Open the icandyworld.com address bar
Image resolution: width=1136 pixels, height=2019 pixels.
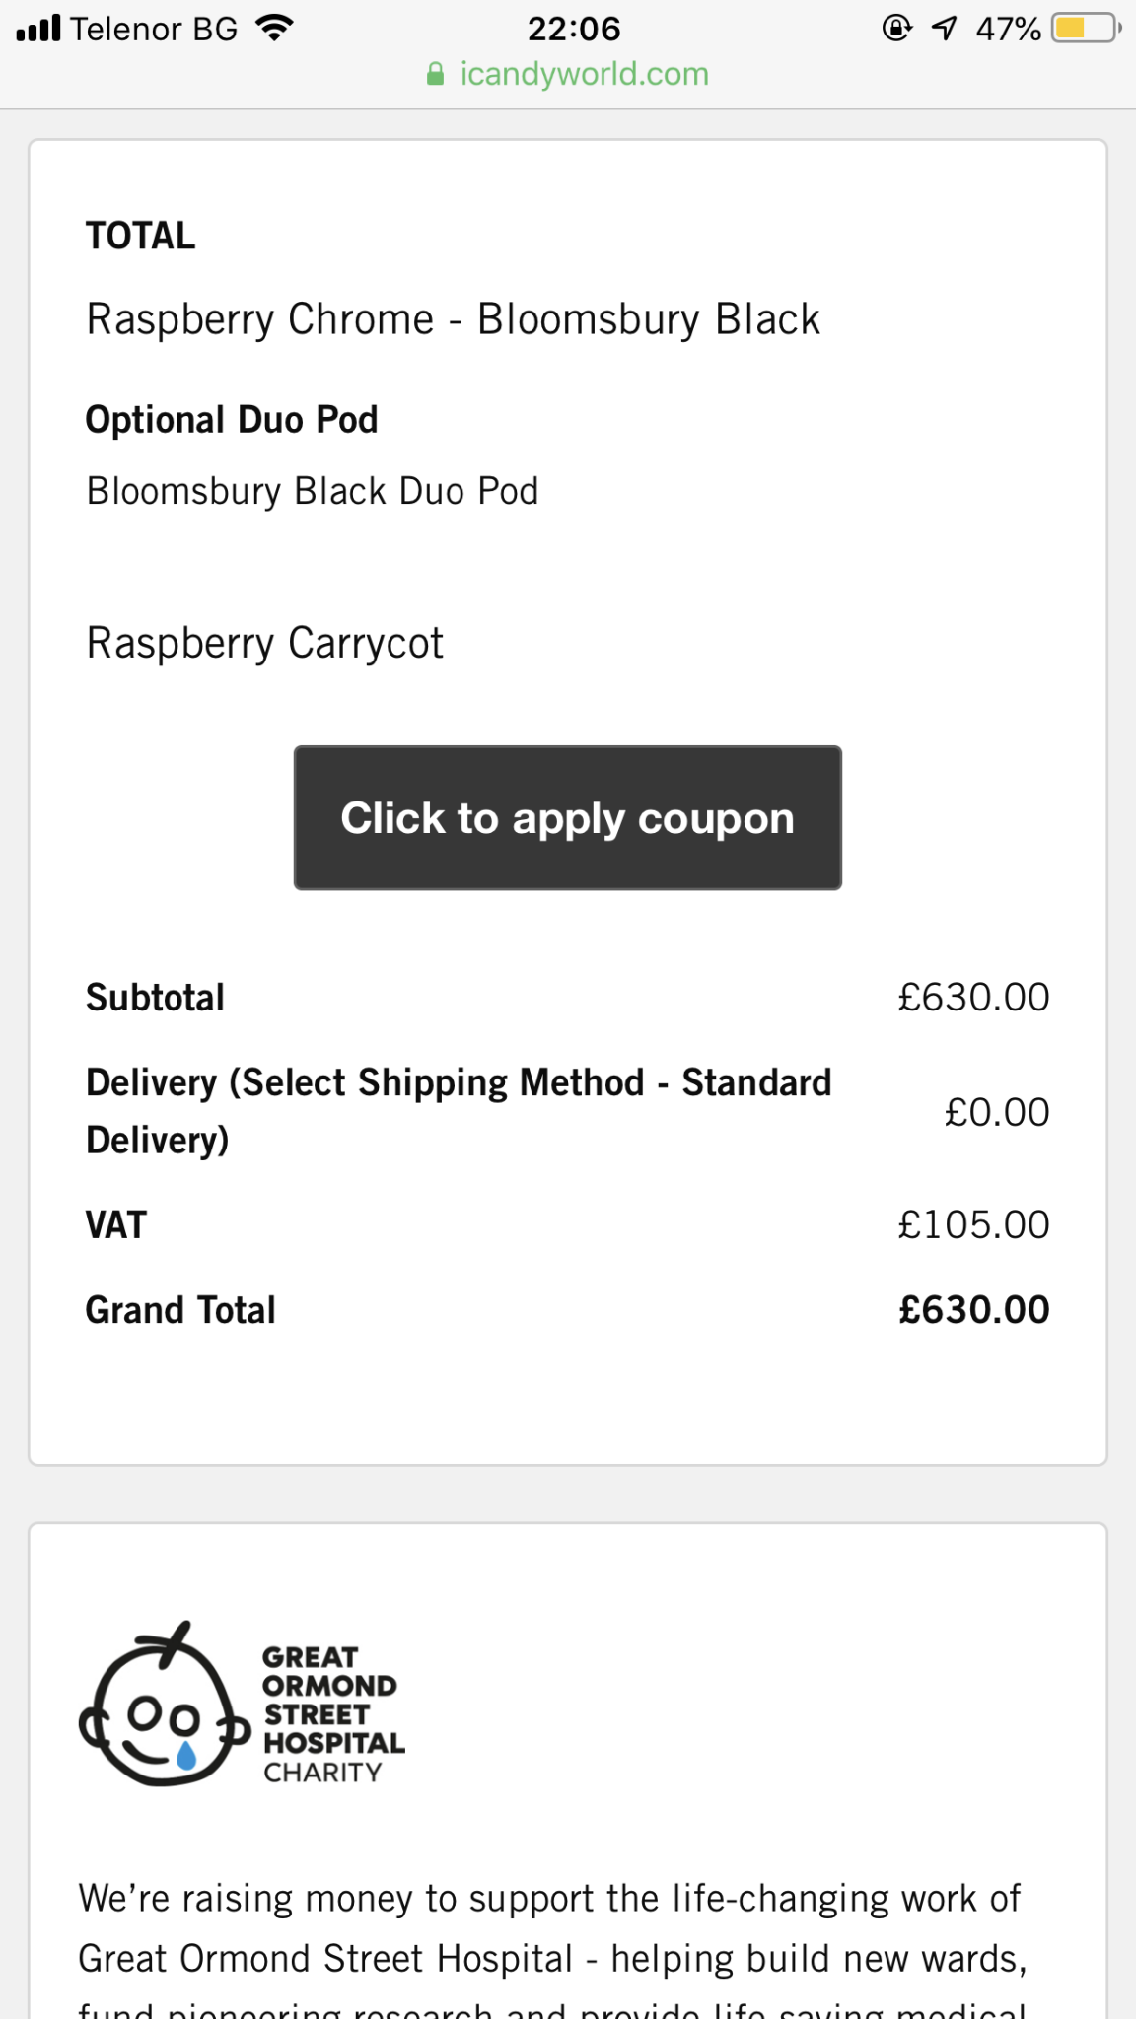click(x=584, y=75)
